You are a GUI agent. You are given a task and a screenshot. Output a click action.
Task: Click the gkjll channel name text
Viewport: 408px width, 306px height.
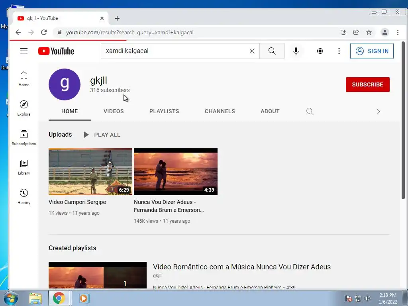coord(99,80)
